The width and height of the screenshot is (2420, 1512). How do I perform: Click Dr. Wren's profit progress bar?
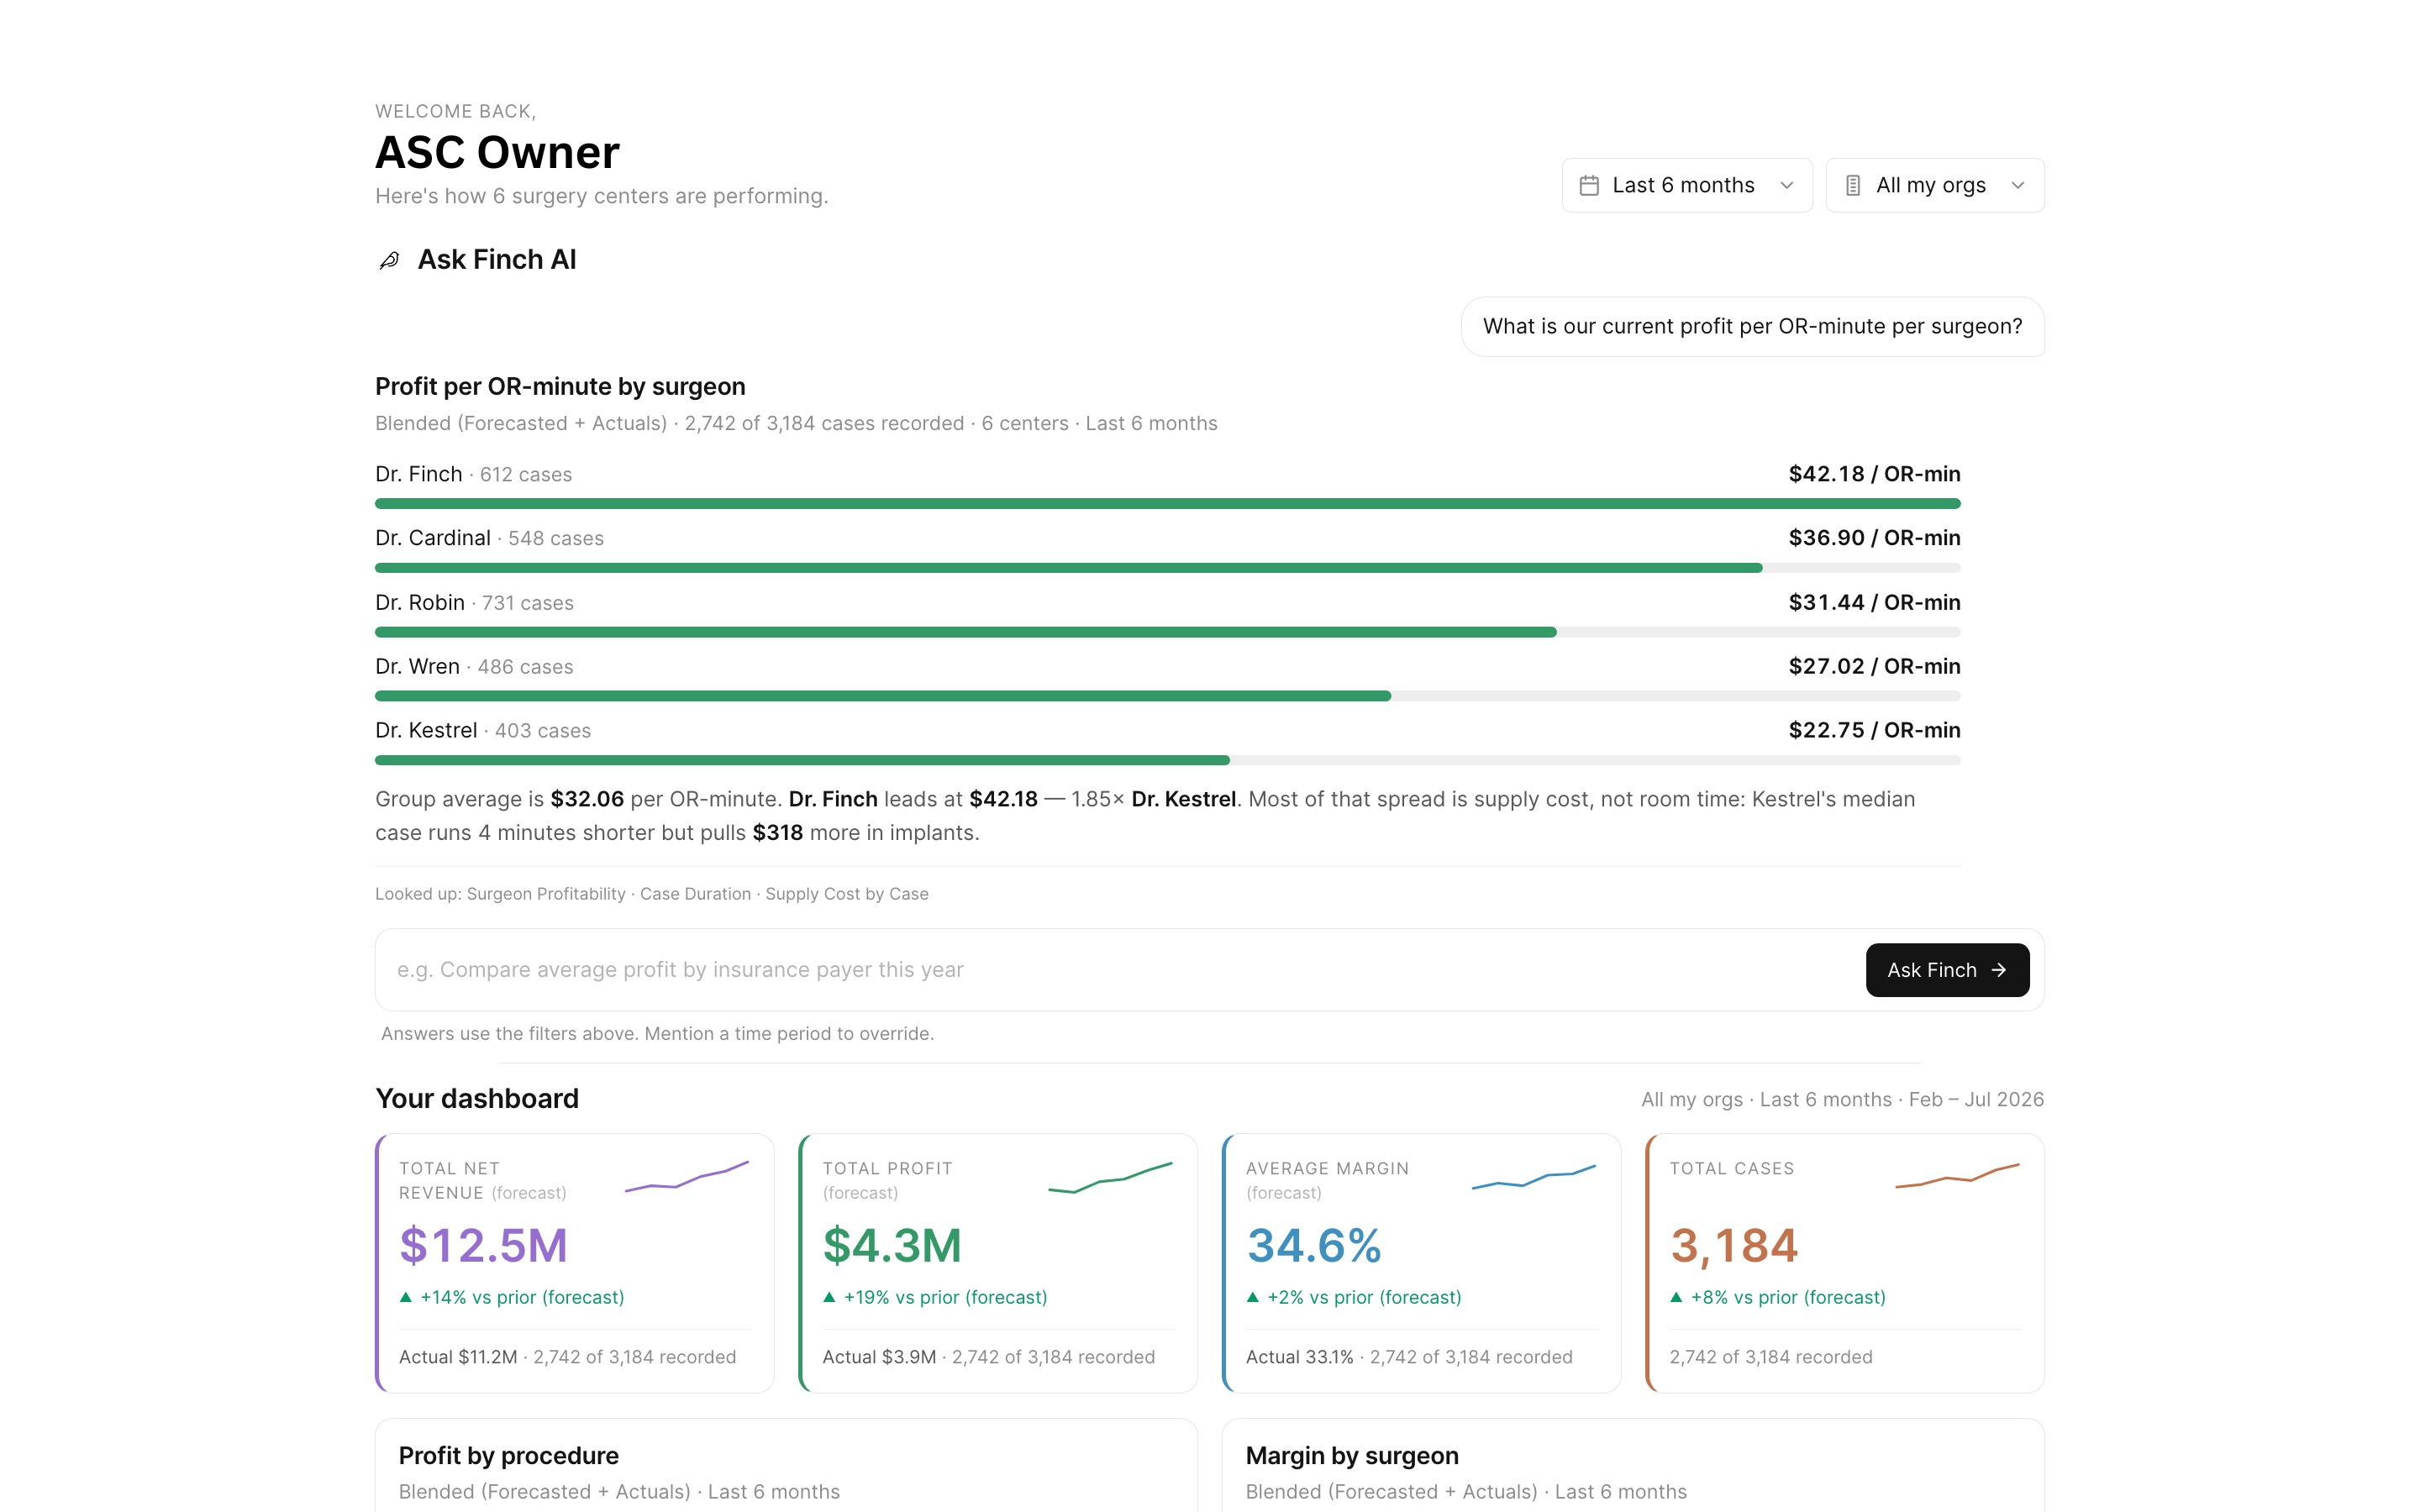tap(1167, 696)
